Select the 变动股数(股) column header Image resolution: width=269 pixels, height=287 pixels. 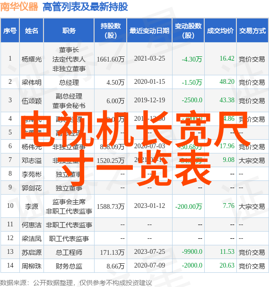click(x=188, y=30)
